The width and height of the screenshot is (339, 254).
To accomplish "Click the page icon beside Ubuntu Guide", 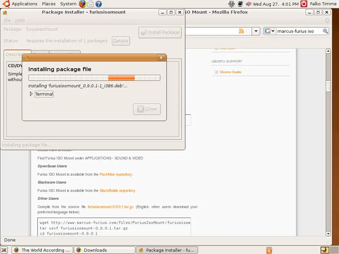I will click(216, 72).
